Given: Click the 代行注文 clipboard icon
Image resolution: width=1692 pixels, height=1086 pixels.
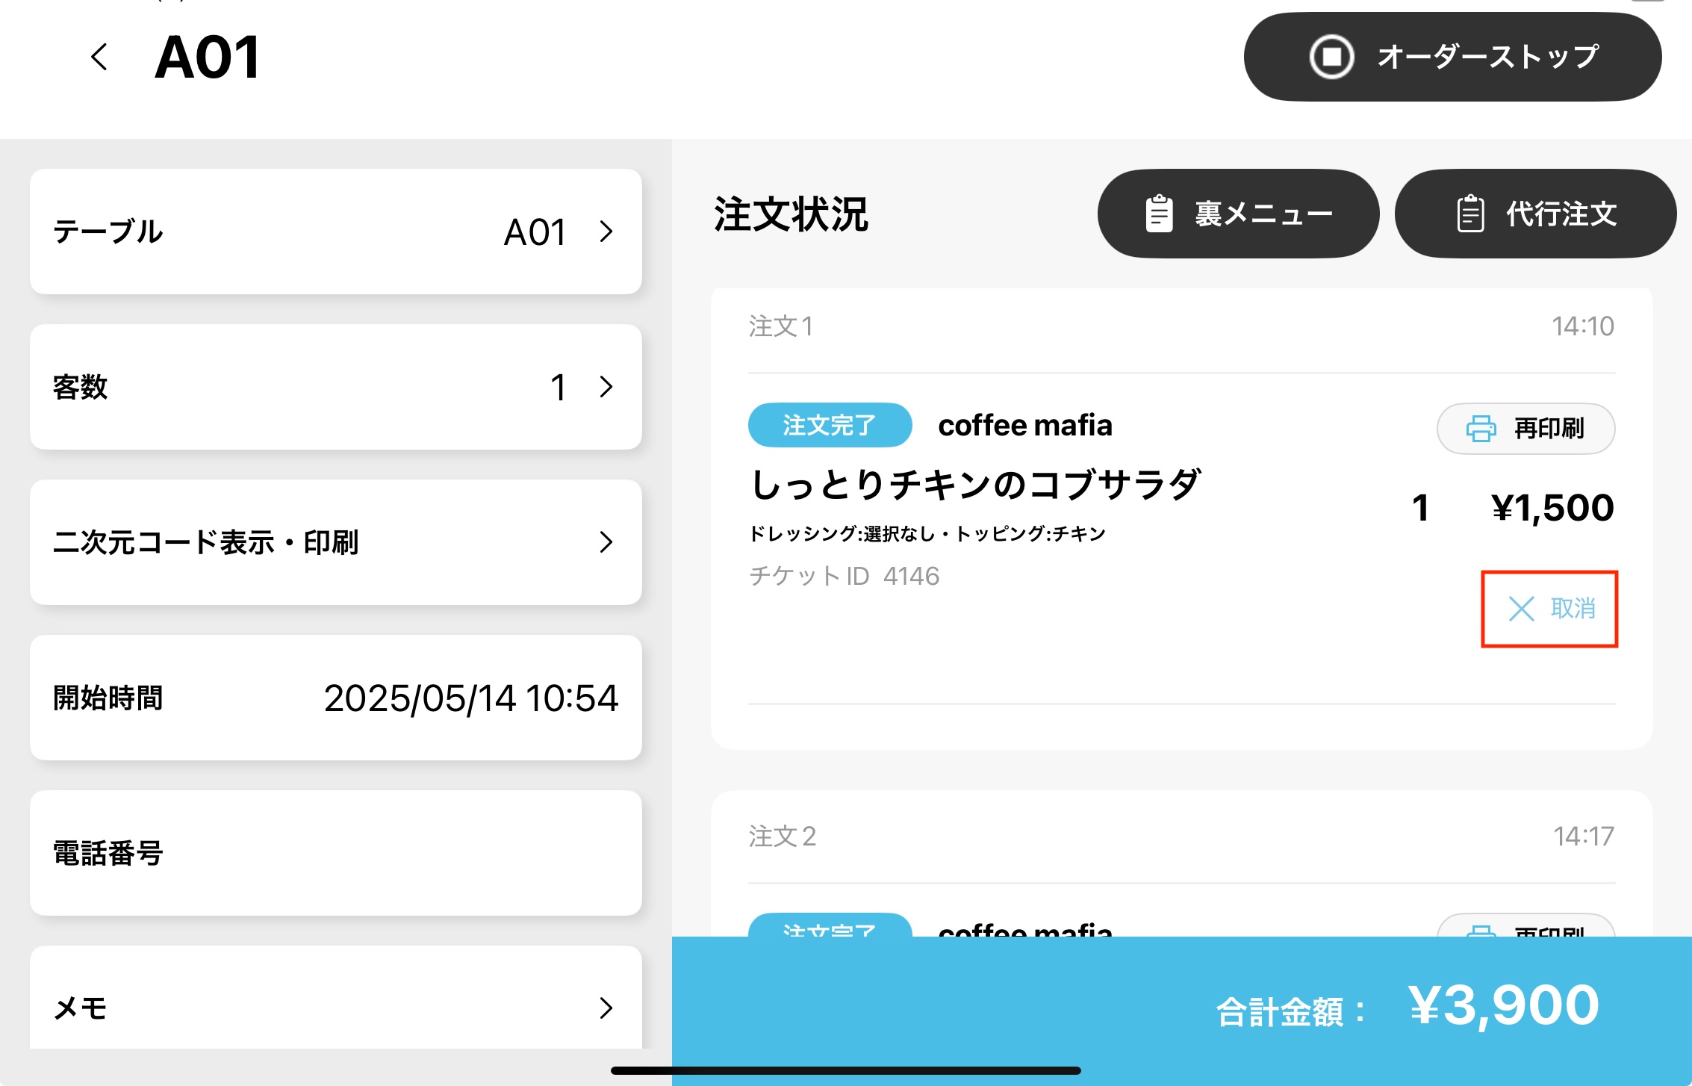Looking at the screenshot, I should click(1470, 214).
